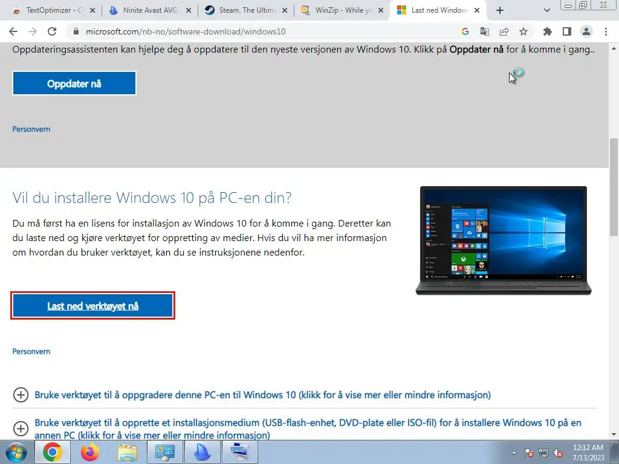619x464 pixels.
Task: Click the heading Vil du installere Windows 10
Action: pos(152,198)
